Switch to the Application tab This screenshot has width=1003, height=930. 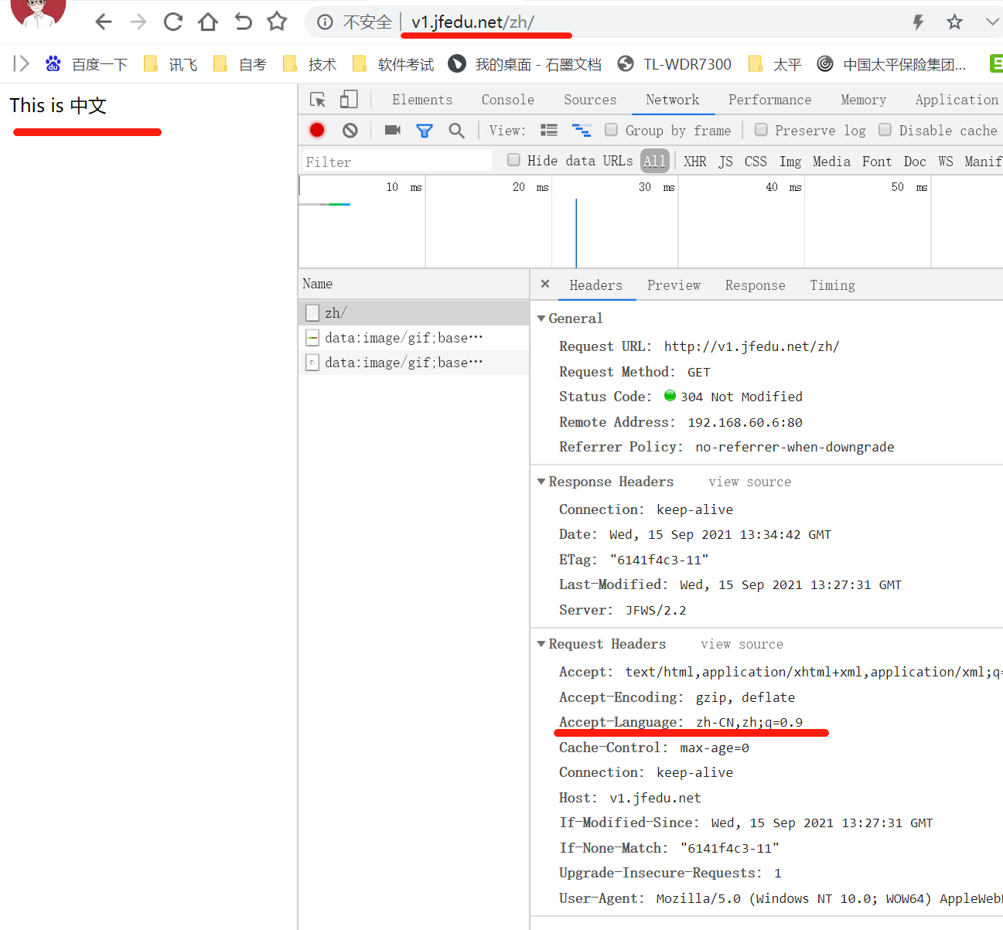957,100
